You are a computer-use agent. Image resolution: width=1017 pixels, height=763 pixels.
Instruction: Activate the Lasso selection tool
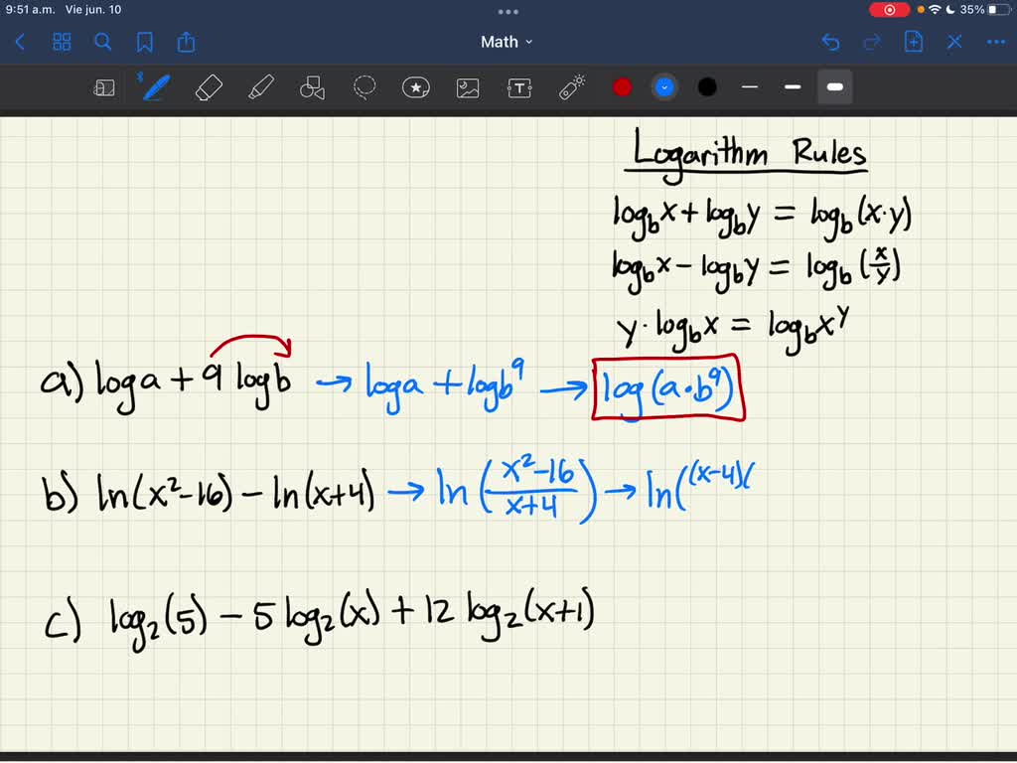coord(363,87)
